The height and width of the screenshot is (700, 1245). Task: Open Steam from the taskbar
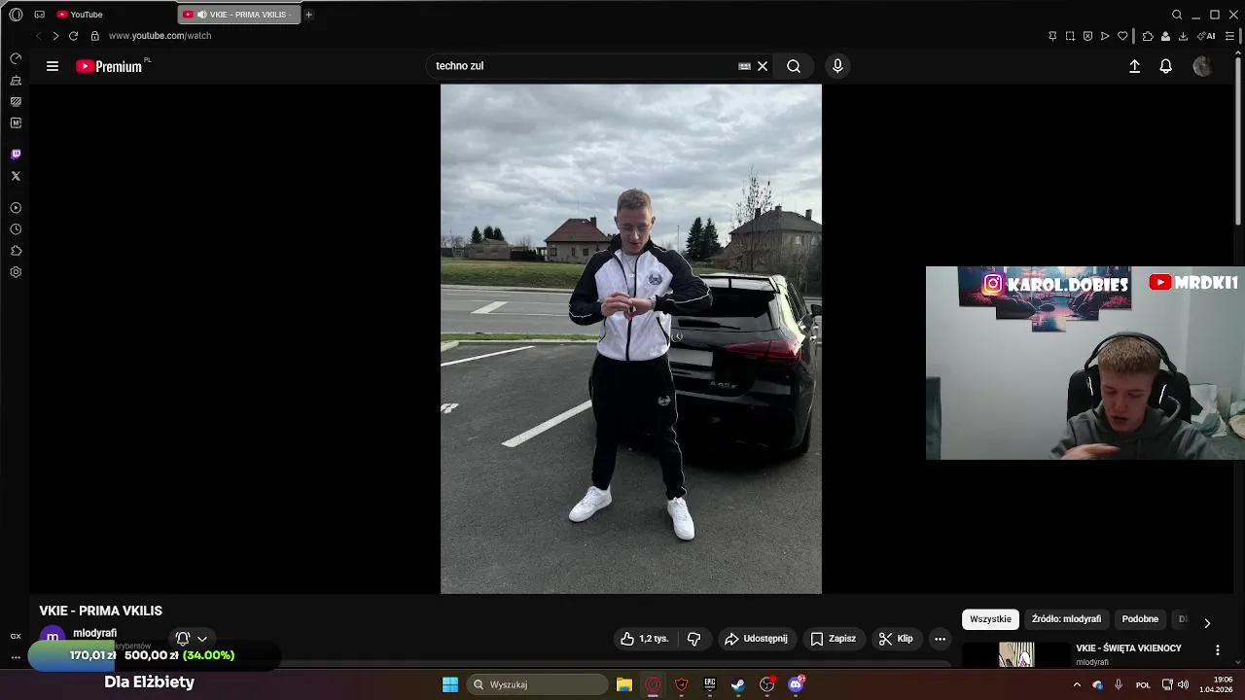738,684
